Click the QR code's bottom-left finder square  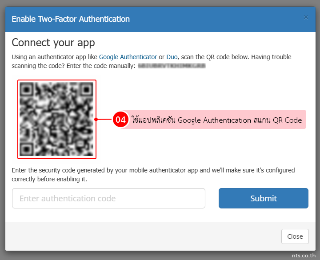[26, 149]
